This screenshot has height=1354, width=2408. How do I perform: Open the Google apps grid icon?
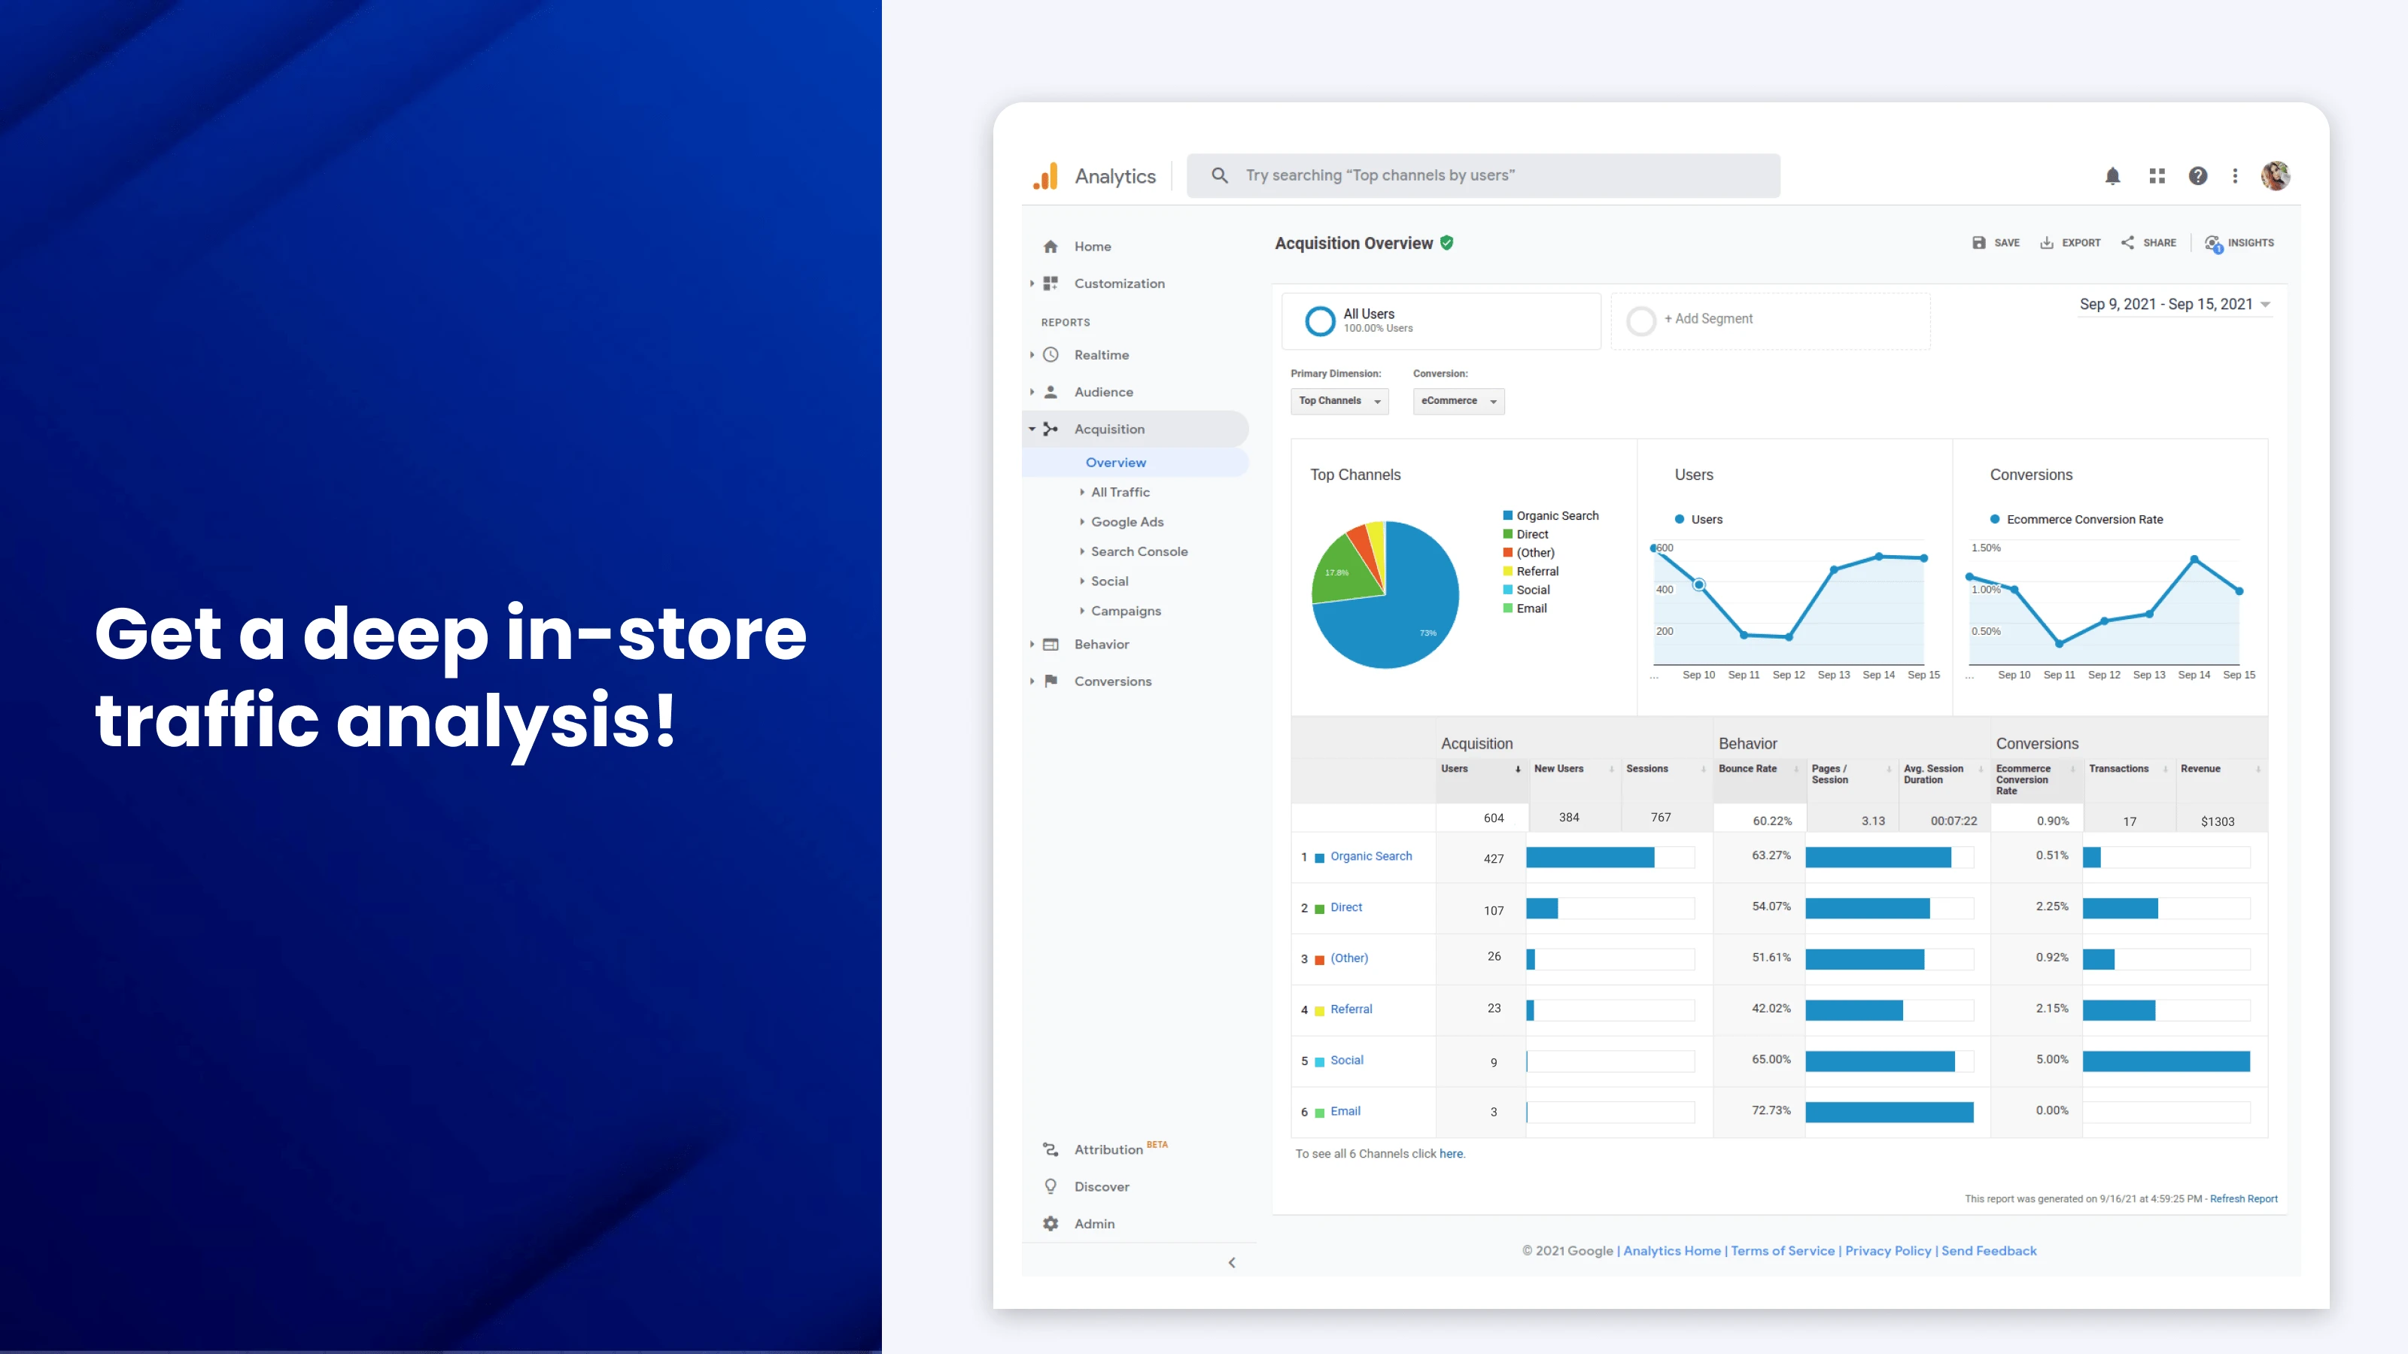click(x=2157, y=176)
